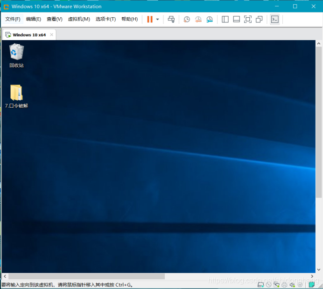
Task: Open the console view button
Action: (x=275, y=19)
